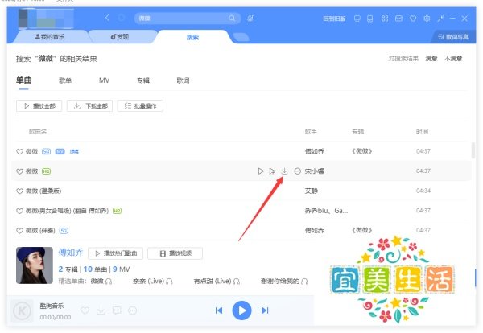Go back with the left arrow
483x333 pixels.
(107, 18)
